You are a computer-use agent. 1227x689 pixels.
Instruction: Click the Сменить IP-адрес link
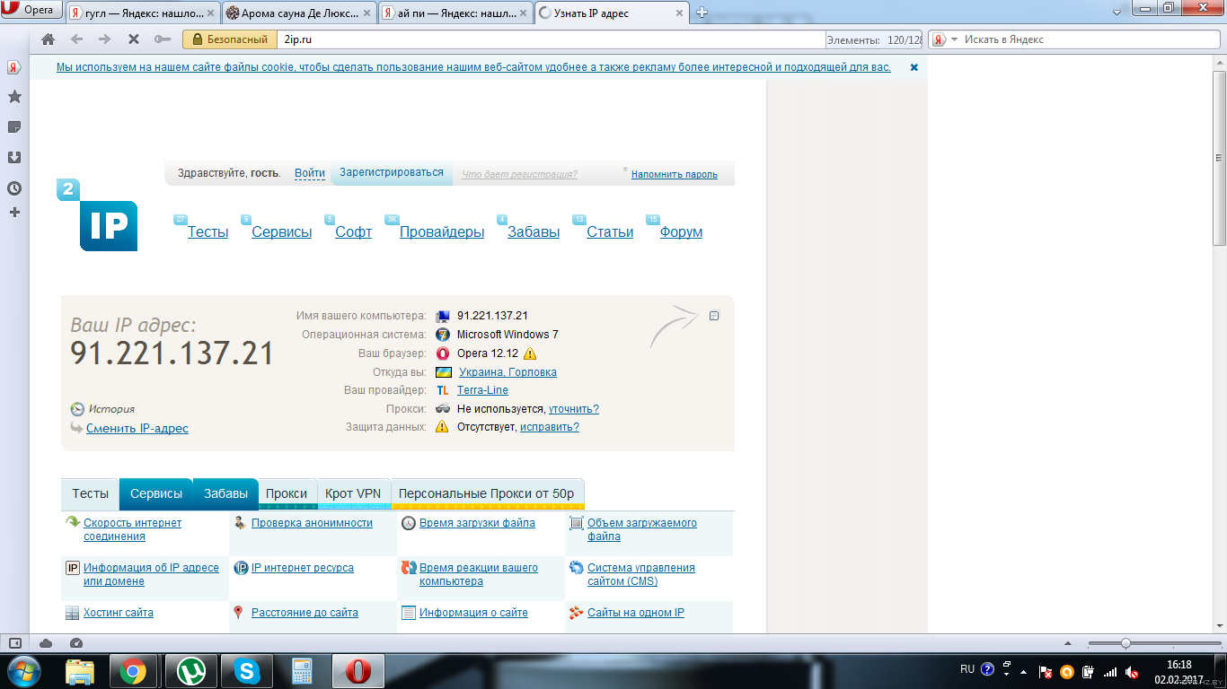click(x=137, y=428)
